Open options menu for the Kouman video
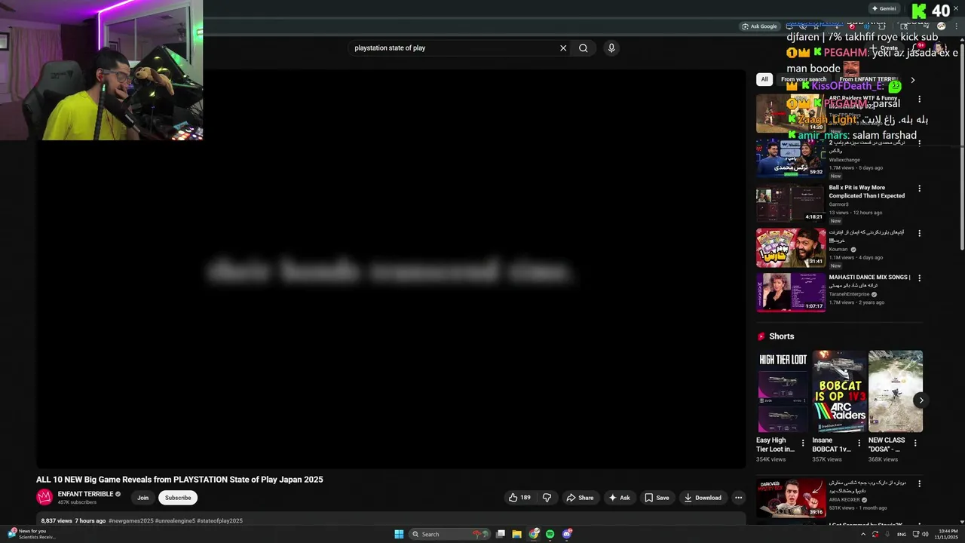The image size is (965, 543). 919,233
